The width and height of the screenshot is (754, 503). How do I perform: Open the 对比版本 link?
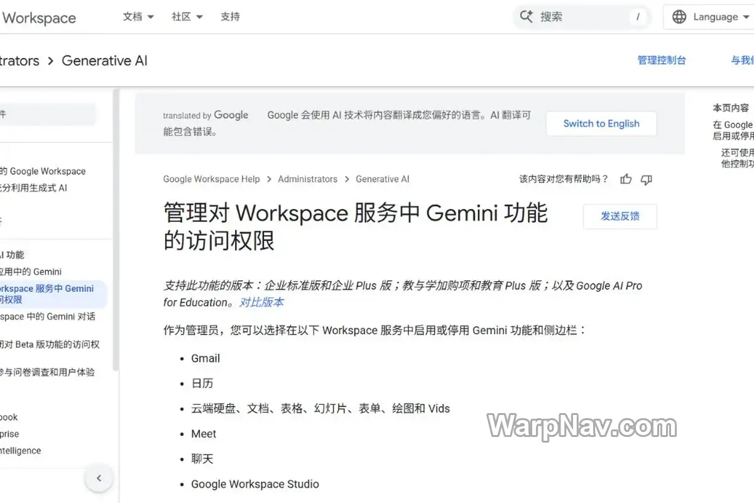coord(262,302)
